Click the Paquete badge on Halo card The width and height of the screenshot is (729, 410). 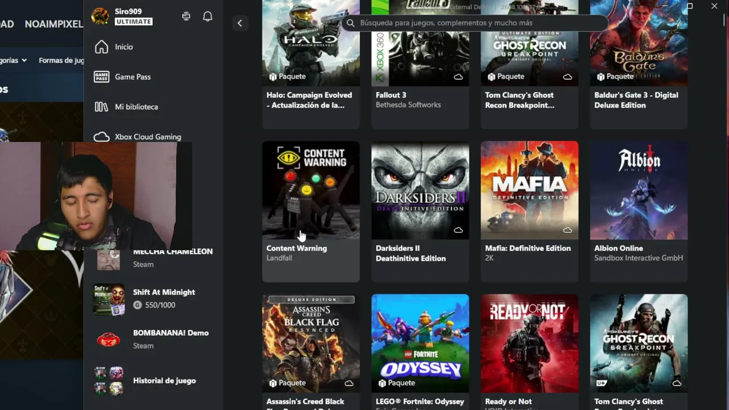288,76
